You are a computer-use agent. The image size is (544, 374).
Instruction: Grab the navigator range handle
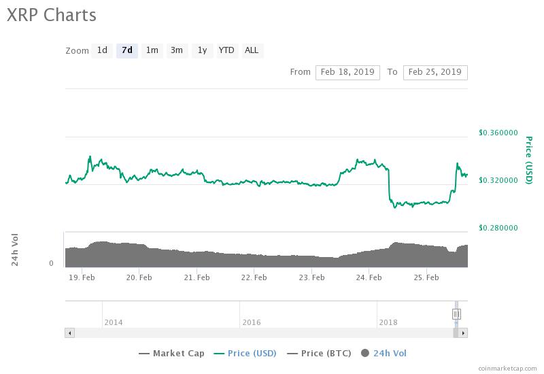point(456,314)
